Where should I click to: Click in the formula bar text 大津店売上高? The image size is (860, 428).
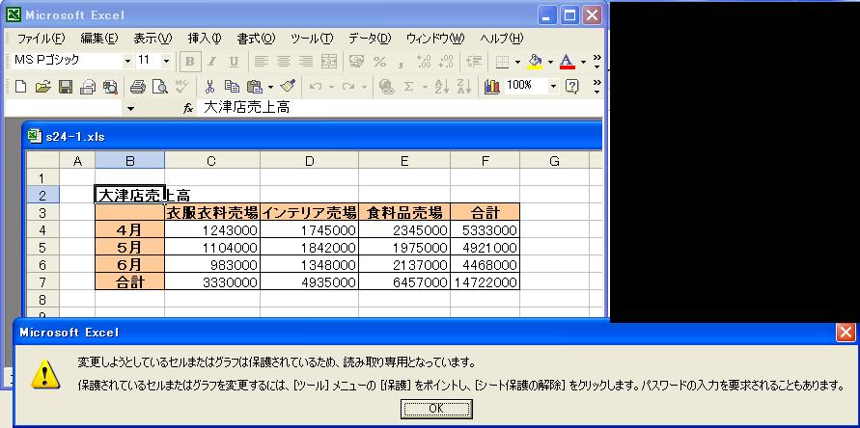tap(247, 108)
